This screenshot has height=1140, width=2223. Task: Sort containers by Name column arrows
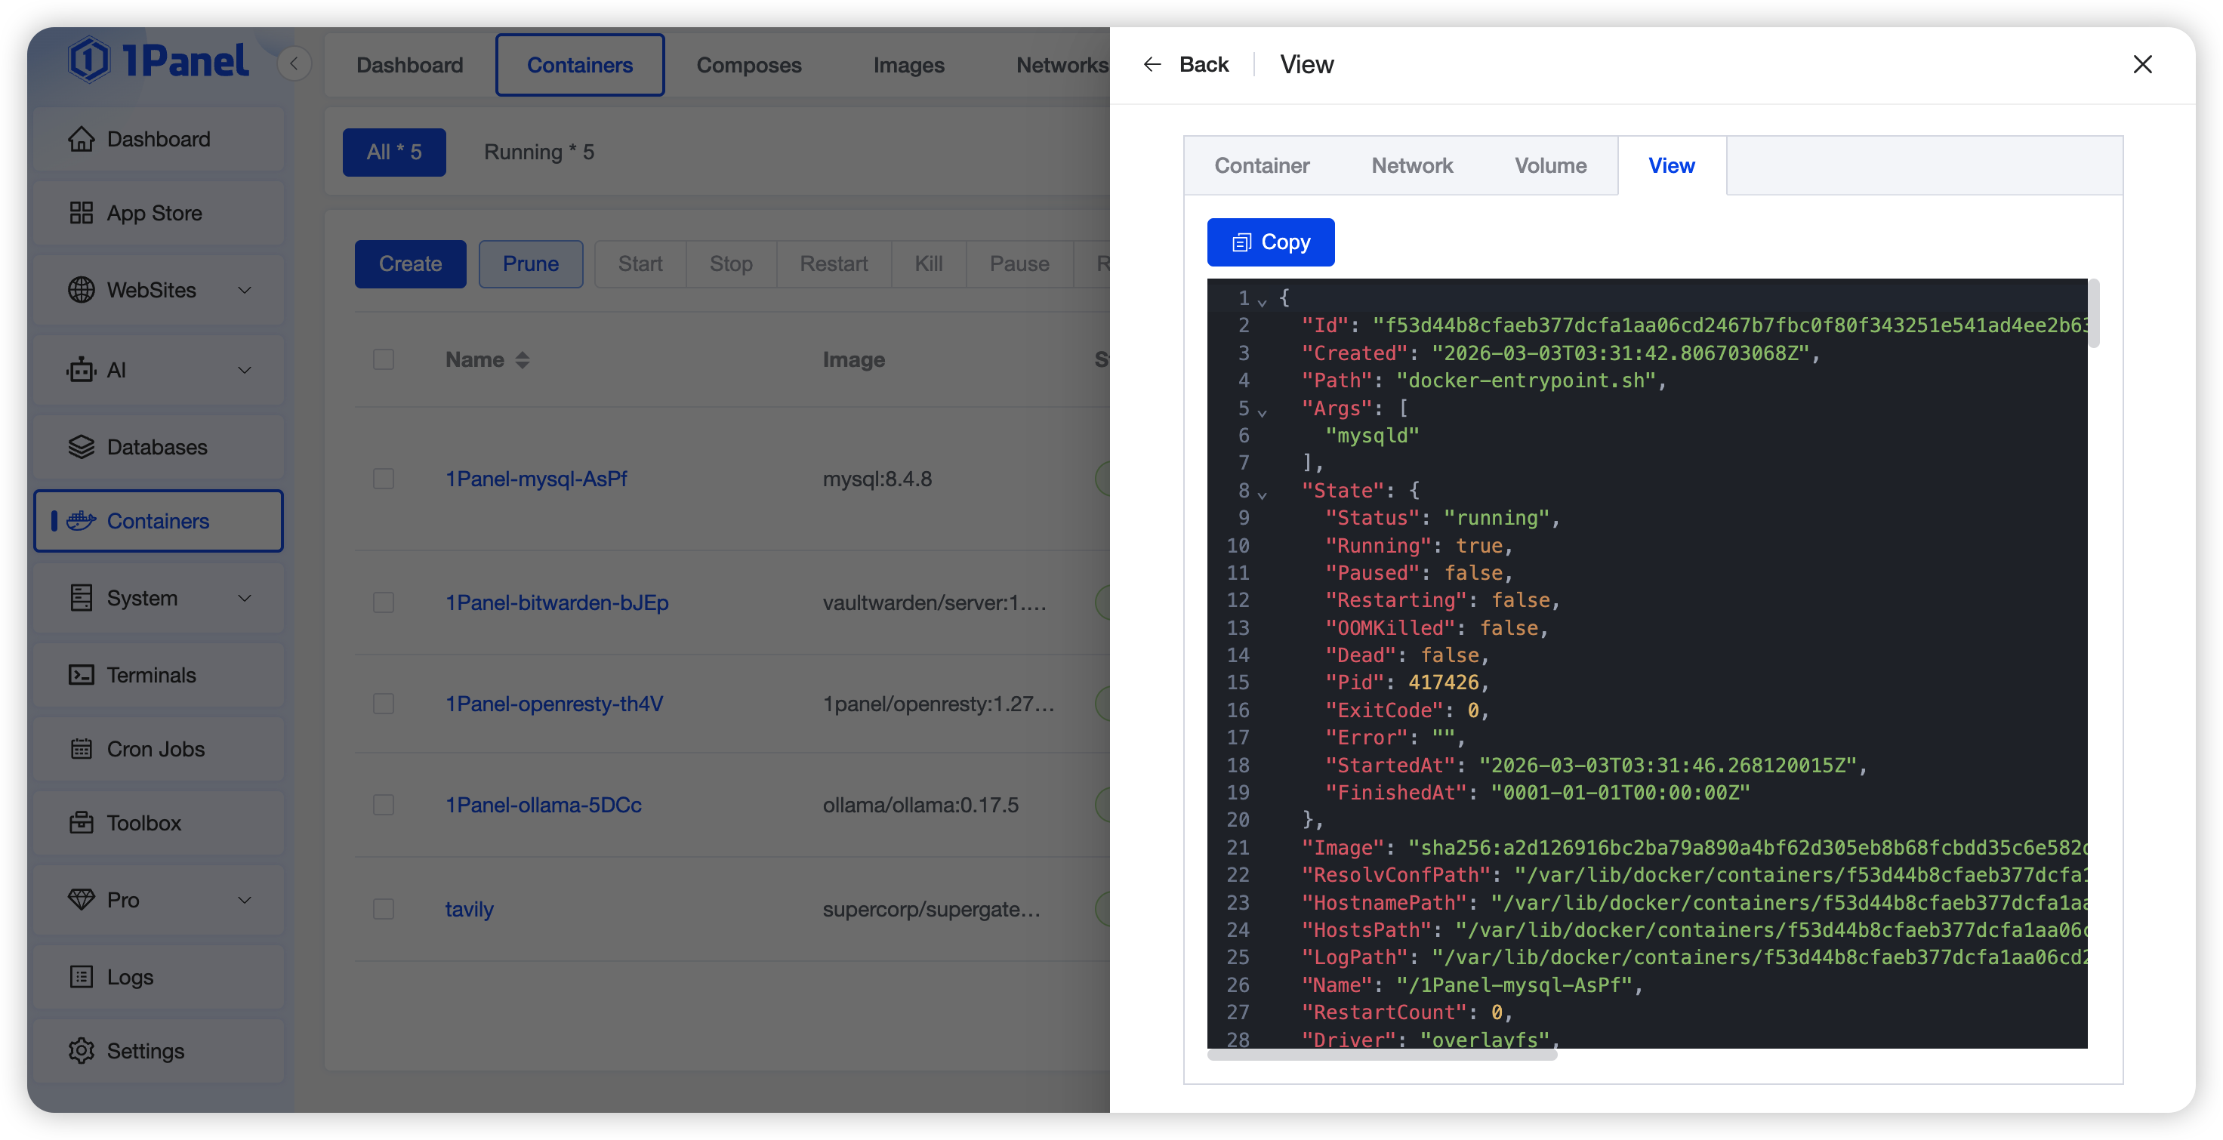522,360
